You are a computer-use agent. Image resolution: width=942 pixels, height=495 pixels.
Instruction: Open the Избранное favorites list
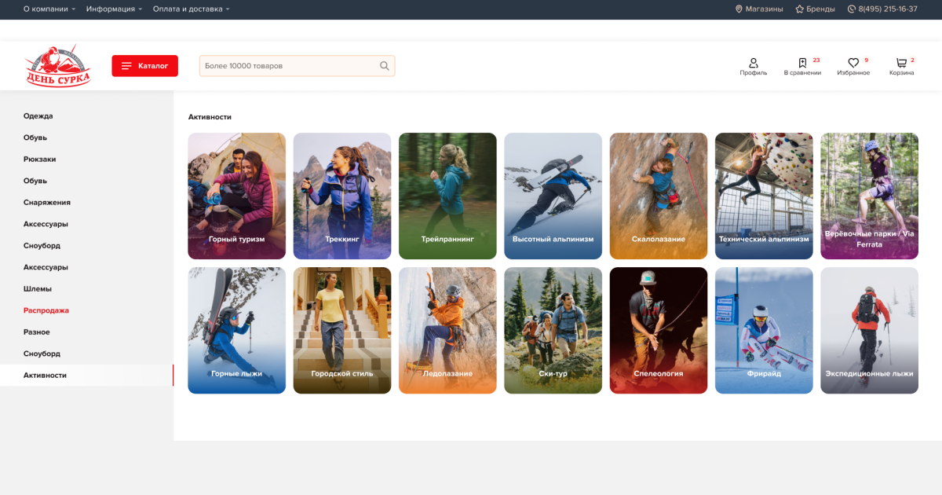(x=853, y=67)
